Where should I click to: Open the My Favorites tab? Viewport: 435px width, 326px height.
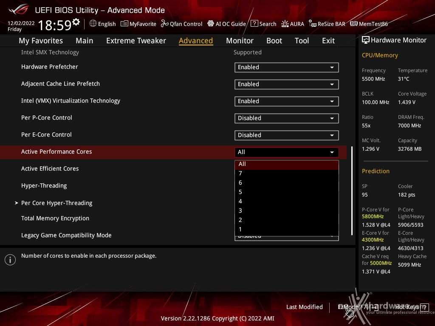41,41
